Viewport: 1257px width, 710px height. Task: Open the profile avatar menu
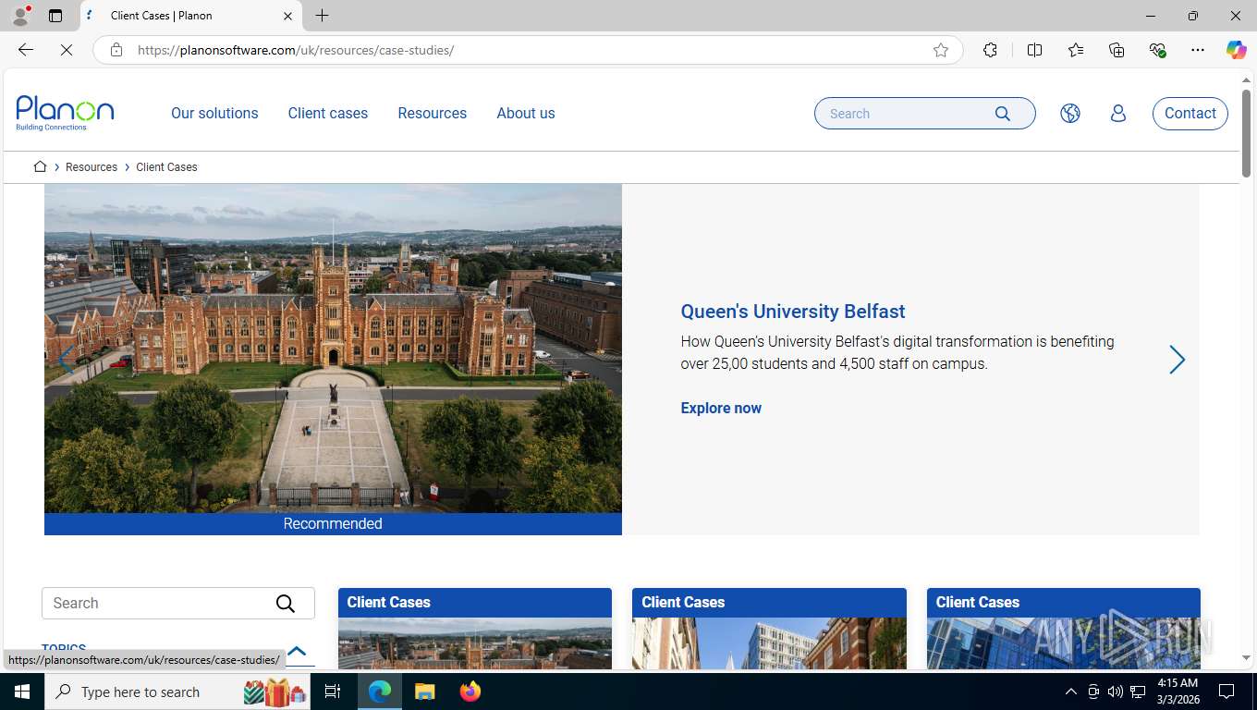[x=20, y=16]
